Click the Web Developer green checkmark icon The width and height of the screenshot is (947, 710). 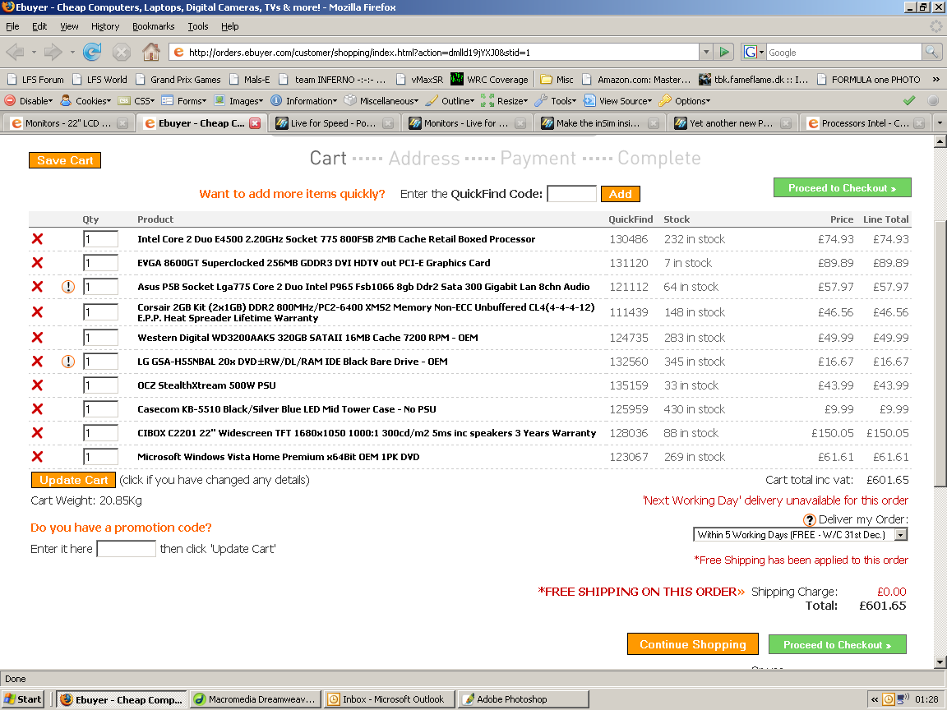tap(909, 101)
